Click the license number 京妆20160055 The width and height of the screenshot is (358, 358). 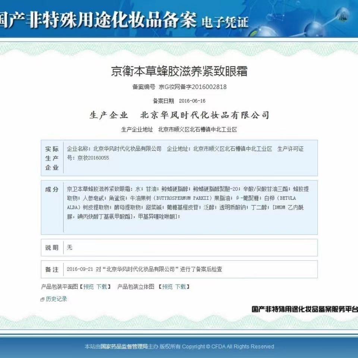93,158
